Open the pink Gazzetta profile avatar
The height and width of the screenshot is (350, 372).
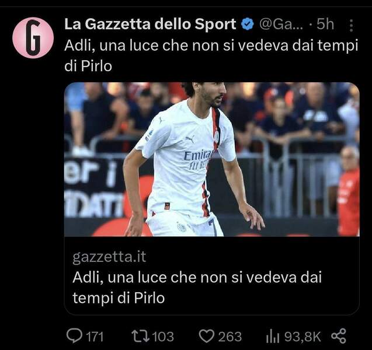coord(33,38)
